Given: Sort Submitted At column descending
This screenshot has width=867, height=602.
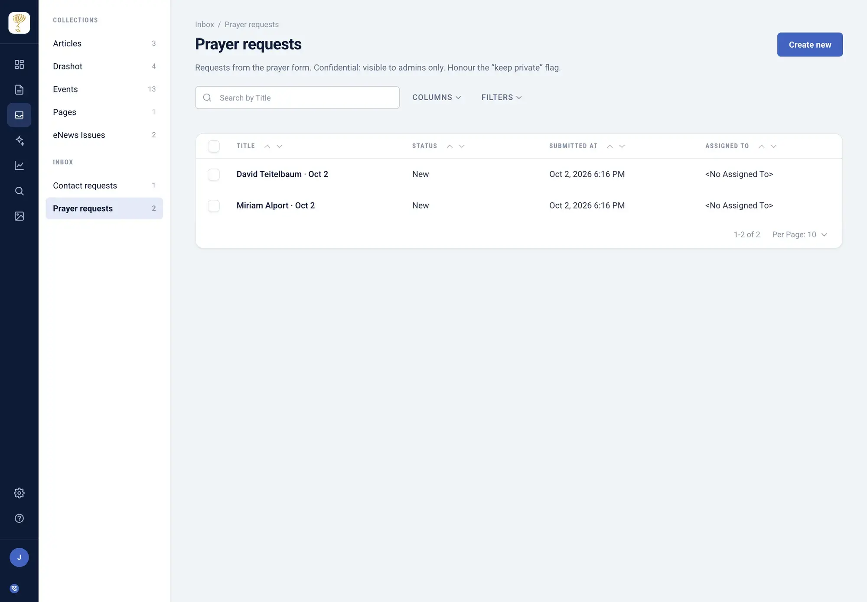Looking at the screenshot, I should pos(622,146).
